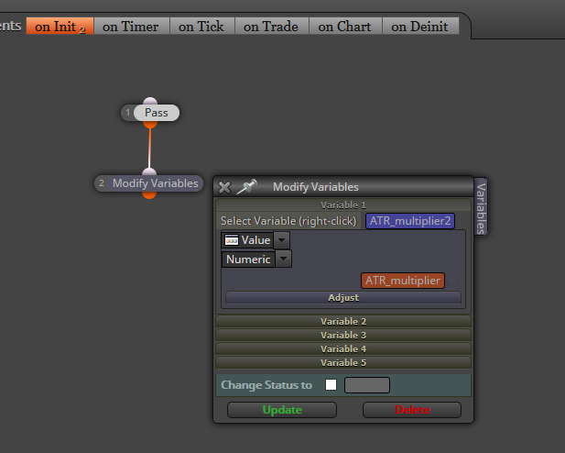The image size is (565, 453).
Task: Open the Variables side tab
Action: coord(481,207)
